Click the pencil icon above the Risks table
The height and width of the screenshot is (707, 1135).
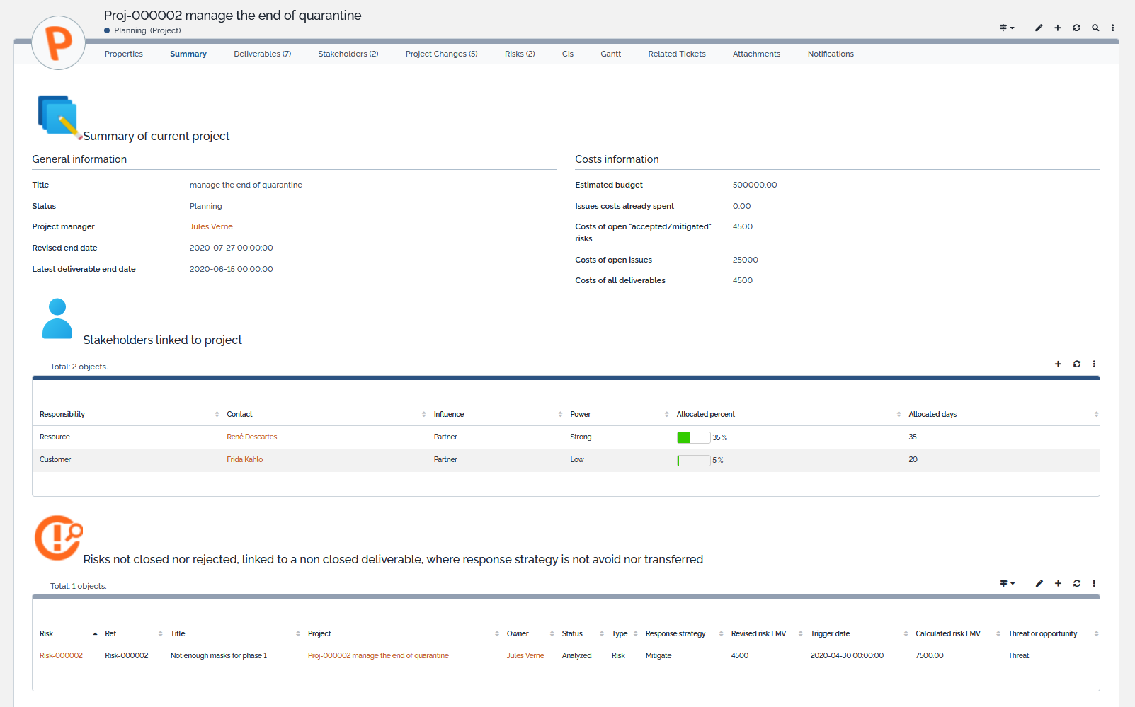click(x=1039, y=583)
